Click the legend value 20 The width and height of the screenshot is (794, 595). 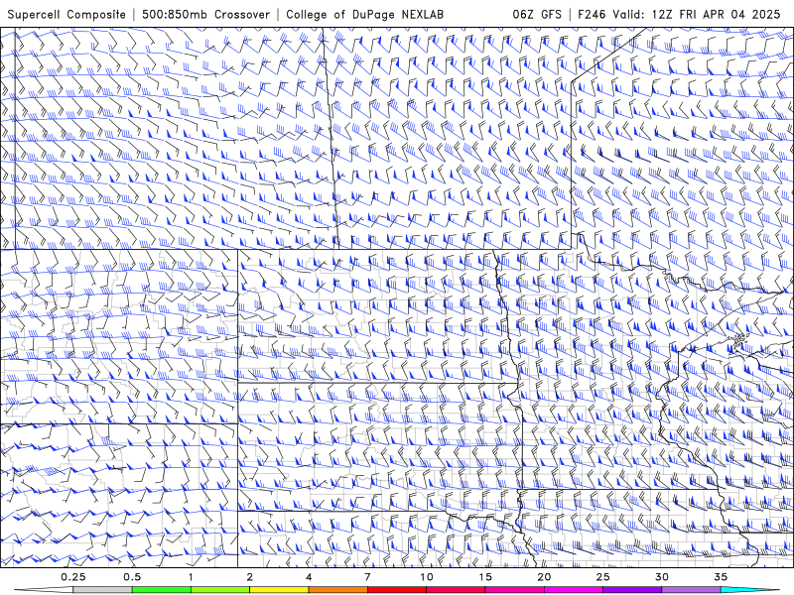(544, 577)
